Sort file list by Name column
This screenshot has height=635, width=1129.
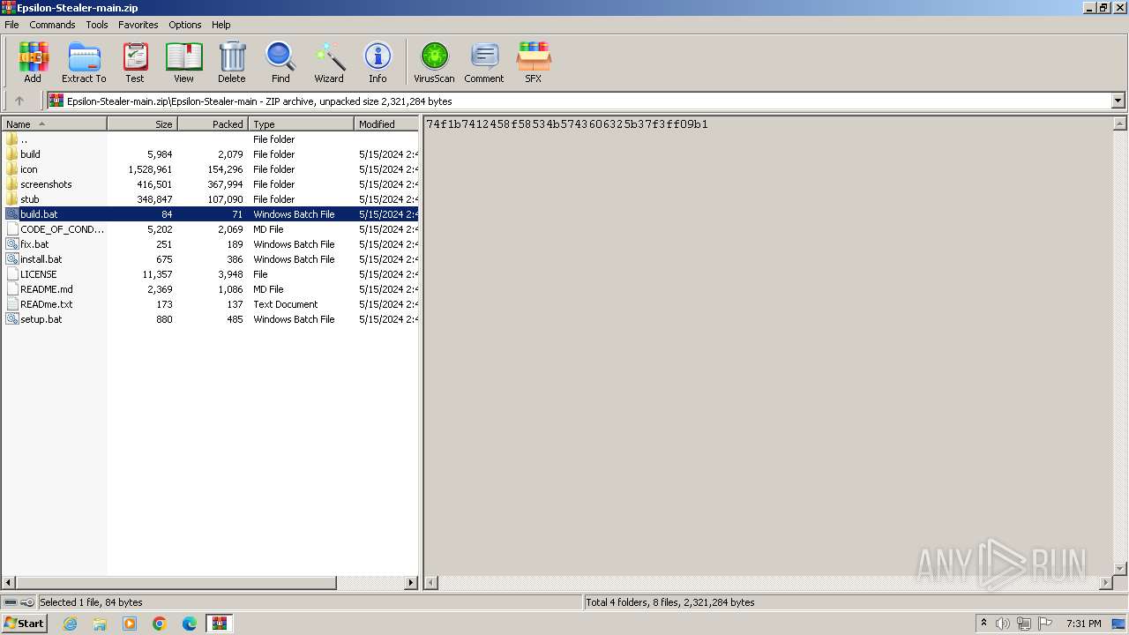coord(54,124)
